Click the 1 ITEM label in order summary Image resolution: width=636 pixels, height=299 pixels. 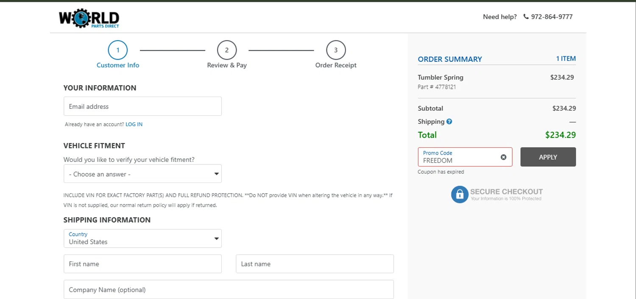coord(566,59)
